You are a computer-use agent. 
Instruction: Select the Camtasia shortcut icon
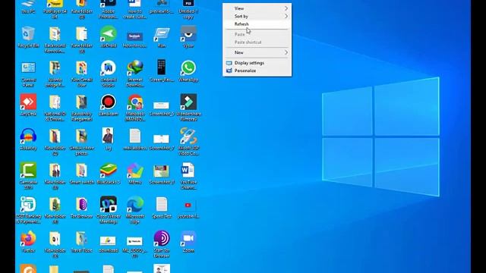(x=28, y=176)
